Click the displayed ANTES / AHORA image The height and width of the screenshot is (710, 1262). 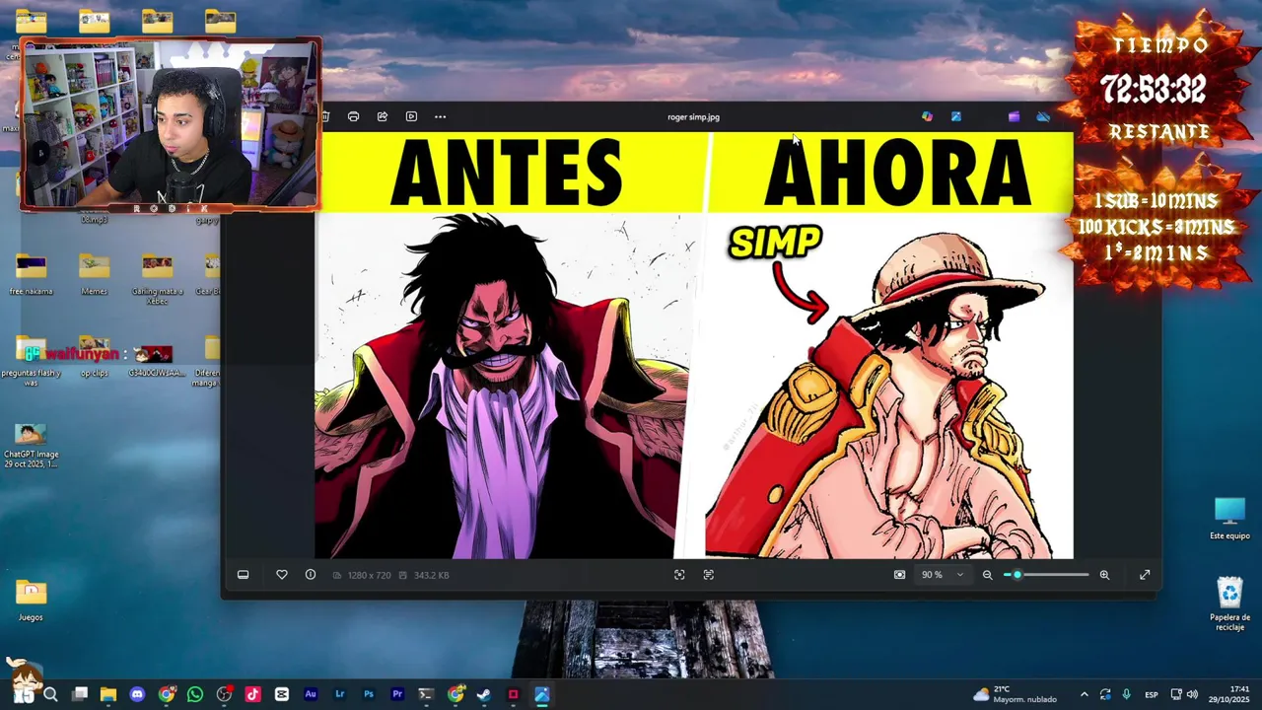click(694, 345)
